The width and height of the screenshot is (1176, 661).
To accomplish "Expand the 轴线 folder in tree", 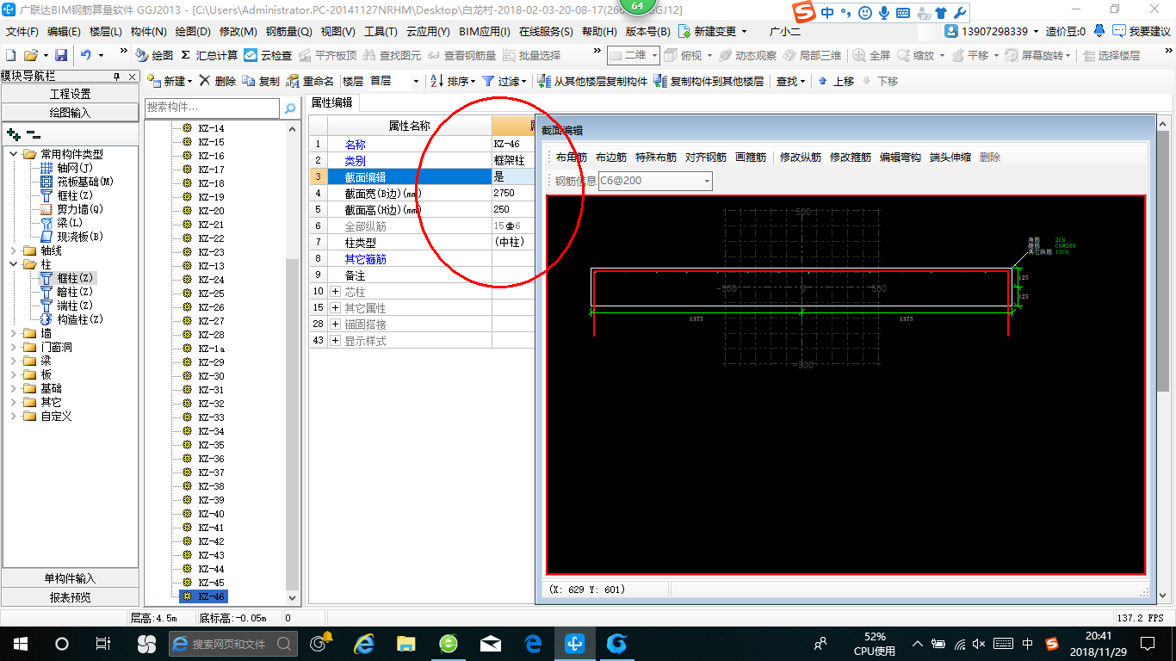I will coord(14,250).
